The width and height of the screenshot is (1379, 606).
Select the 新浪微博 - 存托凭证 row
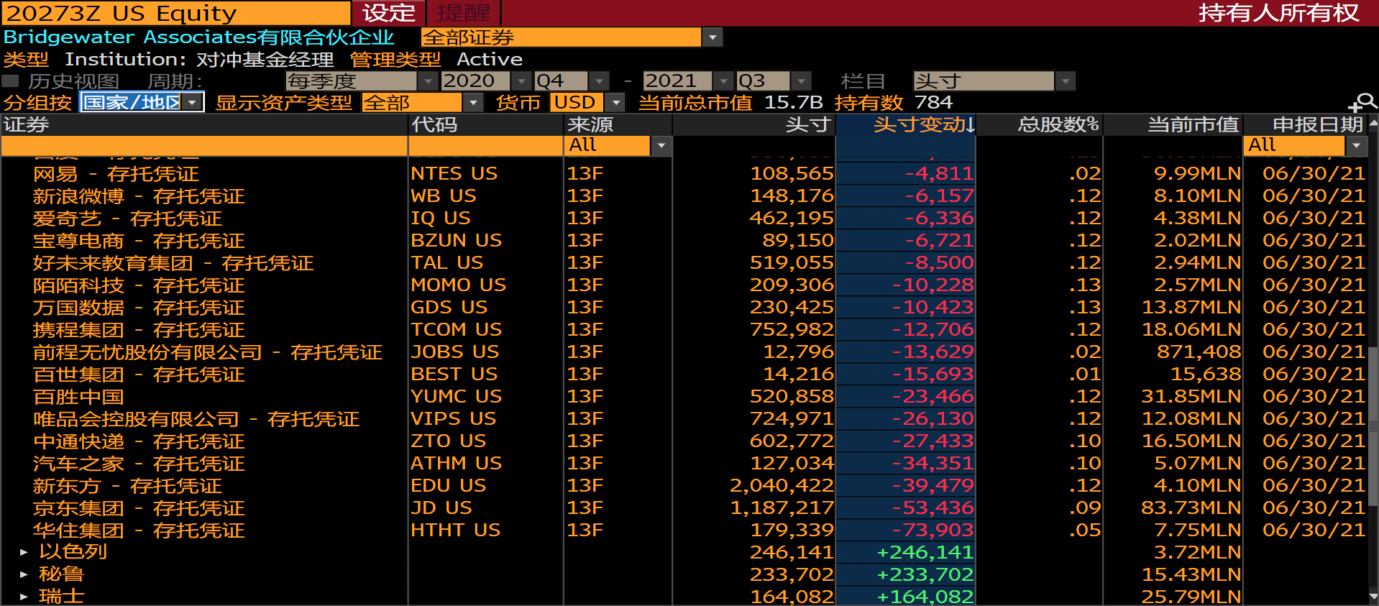[x=683, y=196]
